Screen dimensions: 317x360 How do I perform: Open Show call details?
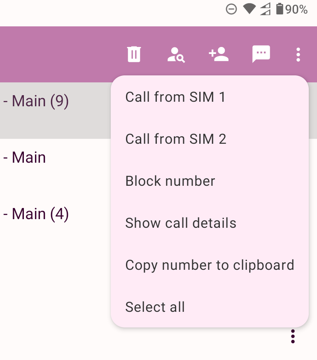click(181, 223)
